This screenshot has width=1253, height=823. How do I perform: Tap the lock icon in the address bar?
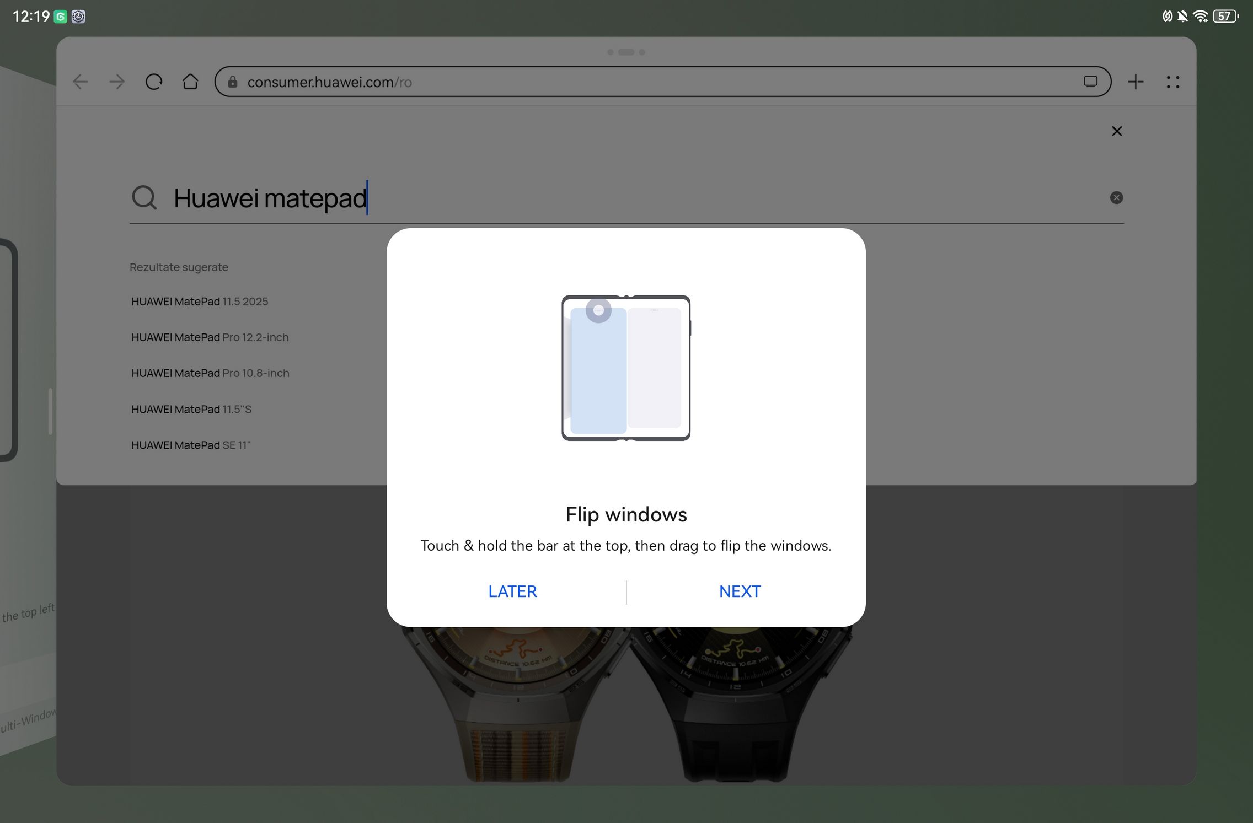tap(233, 82)
